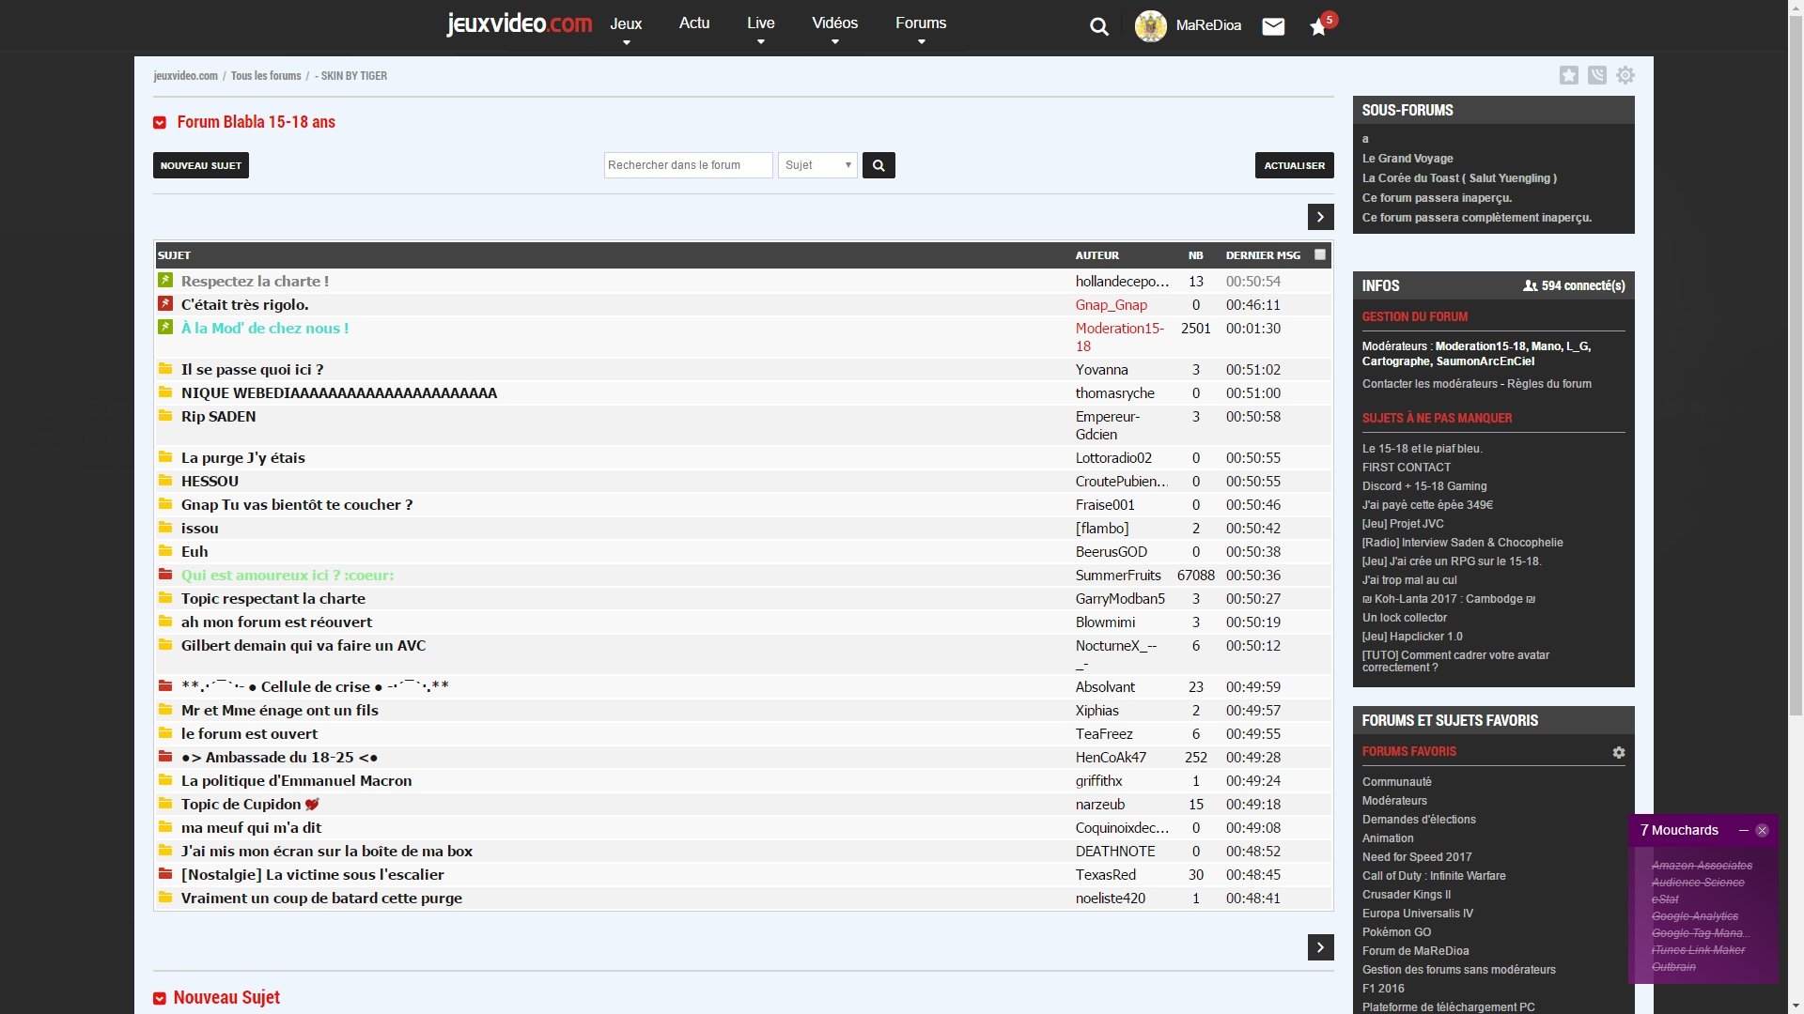Toggle Amazon Associates tracker blocking
1804x1014 pixels.
(1701, 866)
